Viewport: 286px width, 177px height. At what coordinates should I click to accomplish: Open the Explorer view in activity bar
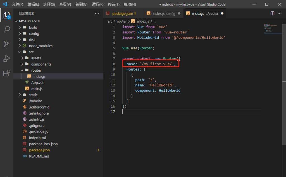pyautogui.click(x=7, y=15)
